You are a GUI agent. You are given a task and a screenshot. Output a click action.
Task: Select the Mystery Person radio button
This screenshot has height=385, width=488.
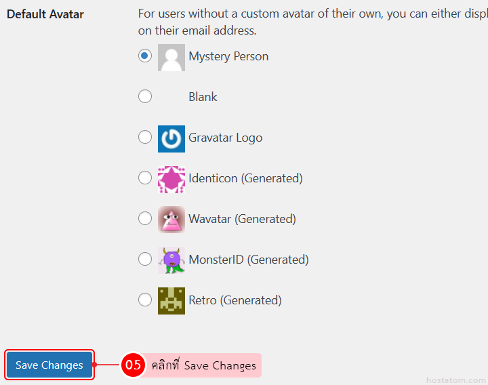point(145,56)
